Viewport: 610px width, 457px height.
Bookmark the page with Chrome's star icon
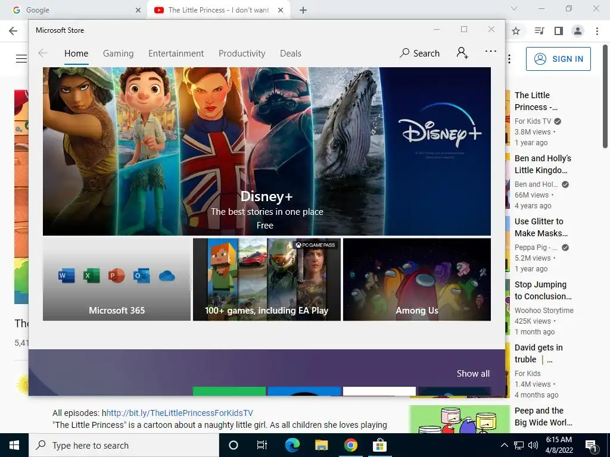click(x=516, y=31)
